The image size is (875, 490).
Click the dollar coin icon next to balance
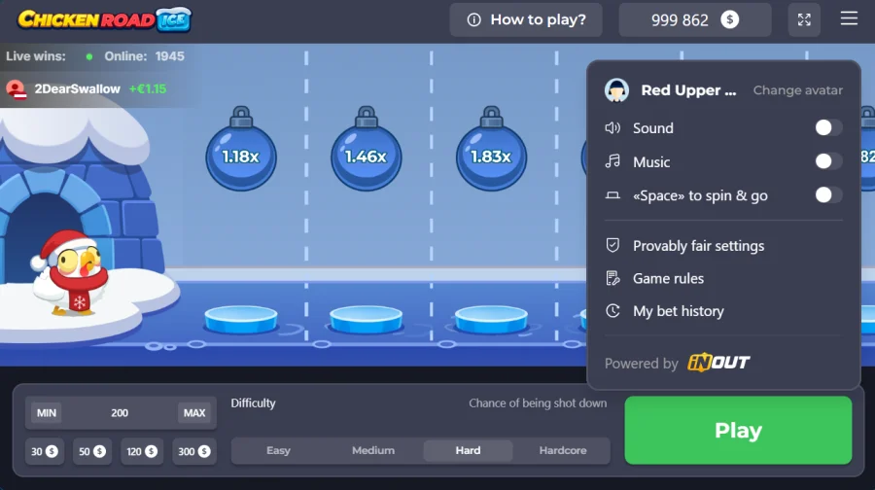pyautogui.click(x=729, y=19)
